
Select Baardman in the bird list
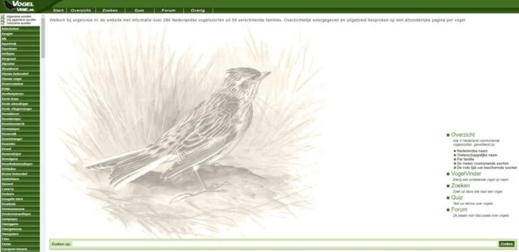coord(20,49)
